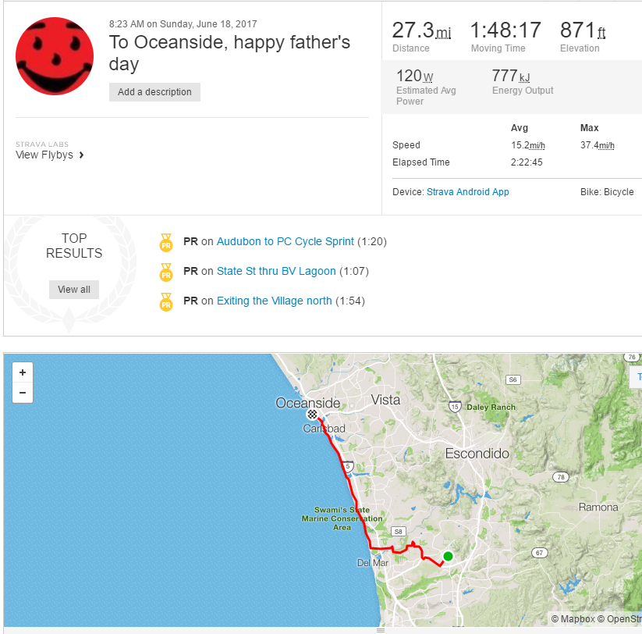Click the PR medal beside State St segment

[165, 272]
